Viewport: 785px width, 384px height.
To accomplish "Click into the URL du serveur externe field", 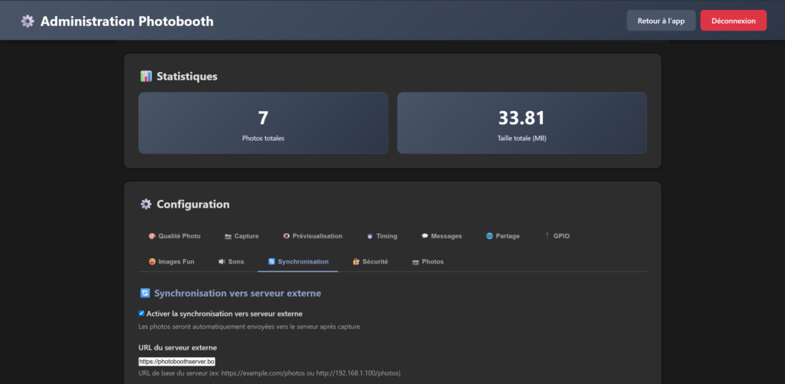I will [x=177, y=361].
